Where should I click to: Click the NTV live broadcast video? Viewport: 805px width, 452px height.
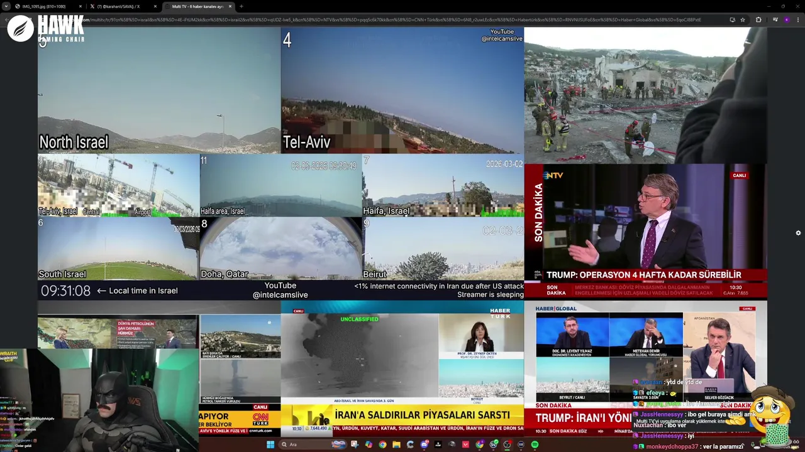click(645, 231)
